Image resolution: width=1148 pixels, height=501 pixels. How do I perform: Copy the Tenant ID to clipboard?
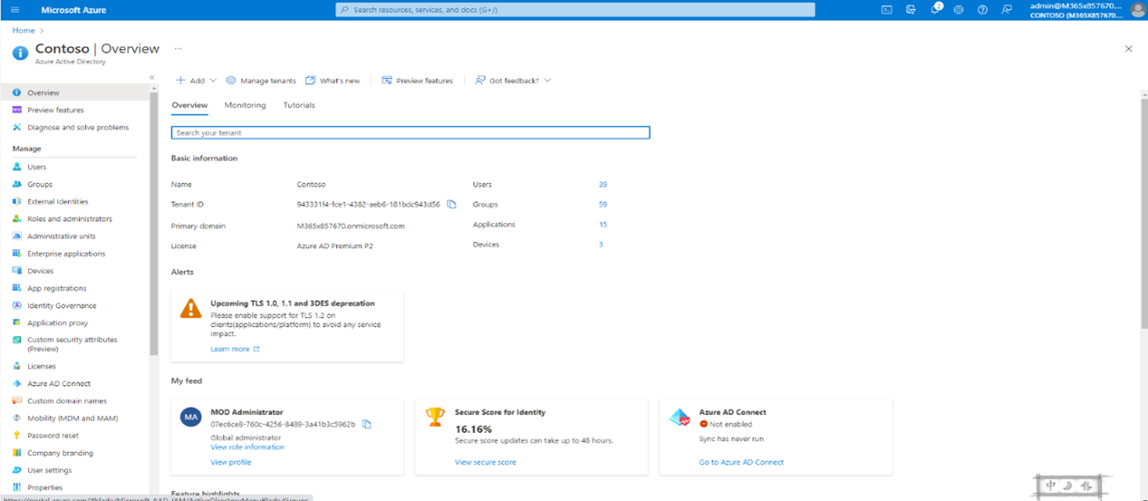pyautogui.click(x=451, y=205)
